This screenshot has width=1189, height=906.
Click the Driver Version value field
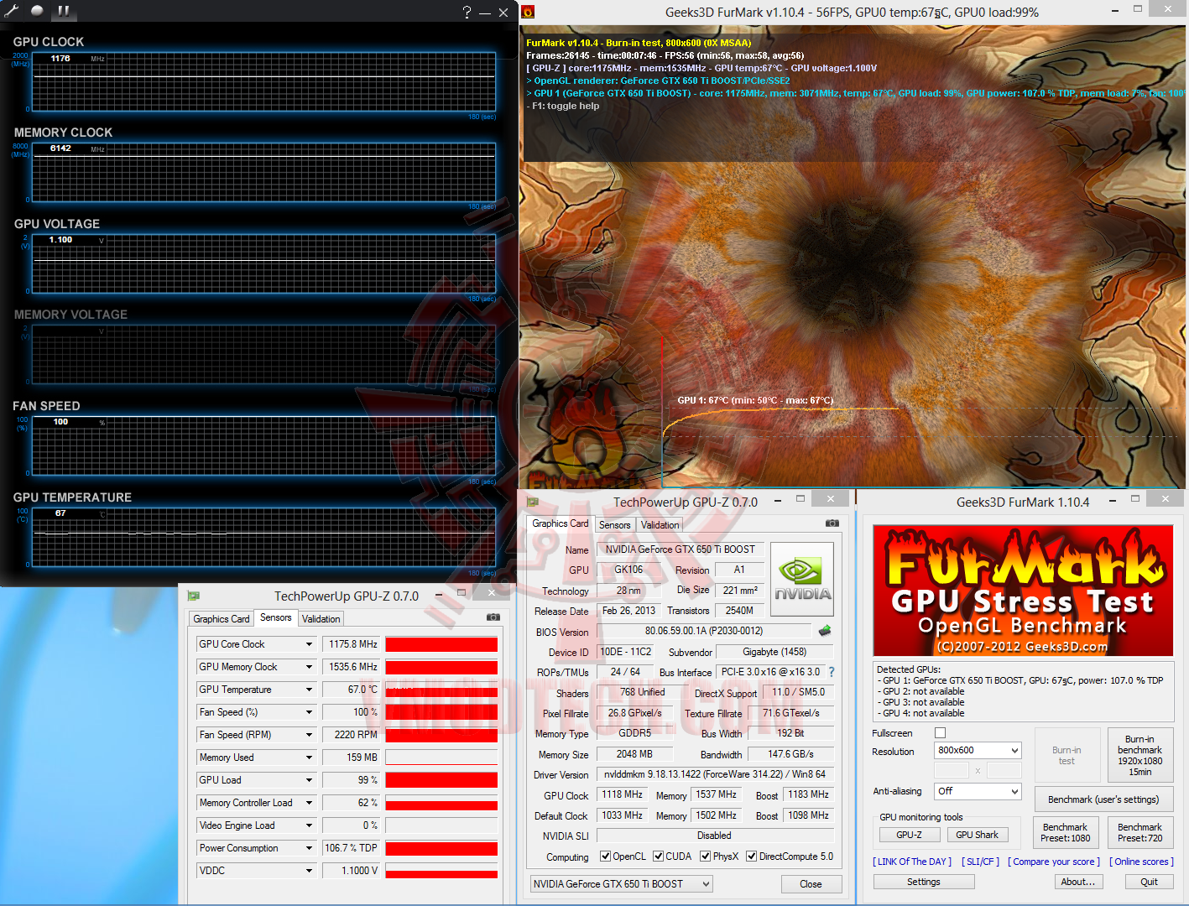click(715, 774)
